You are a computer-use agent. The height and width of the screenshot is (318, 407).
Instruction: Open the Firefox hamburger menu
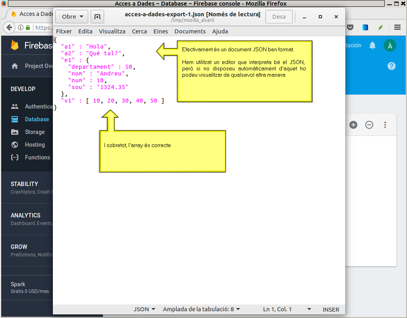pos(397,27)
